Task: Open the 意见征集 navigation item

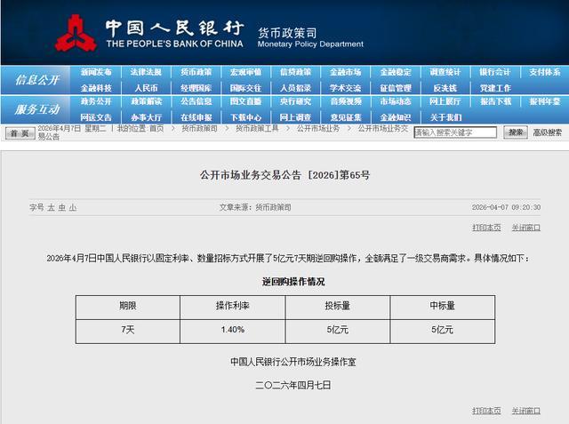Action: point(346,117)
